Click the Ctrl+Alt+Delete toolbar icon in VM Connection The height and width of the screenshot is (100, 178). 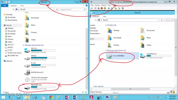pyautogui.click(x=92, y=8)
